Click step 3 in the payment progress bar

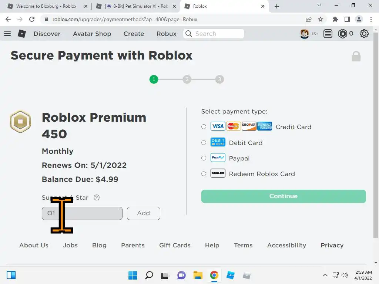219,79
